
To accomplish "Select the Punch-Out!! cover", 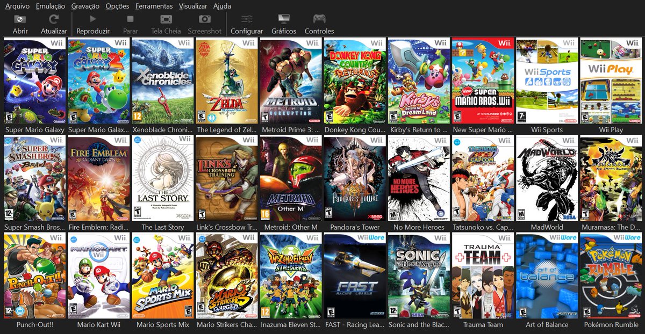I will [x=34, y=276].
